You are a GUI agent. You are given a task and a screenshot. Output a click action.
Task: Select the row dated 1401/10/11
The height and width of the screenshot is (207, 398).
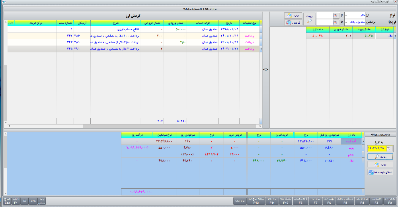(x=133, y=36)
